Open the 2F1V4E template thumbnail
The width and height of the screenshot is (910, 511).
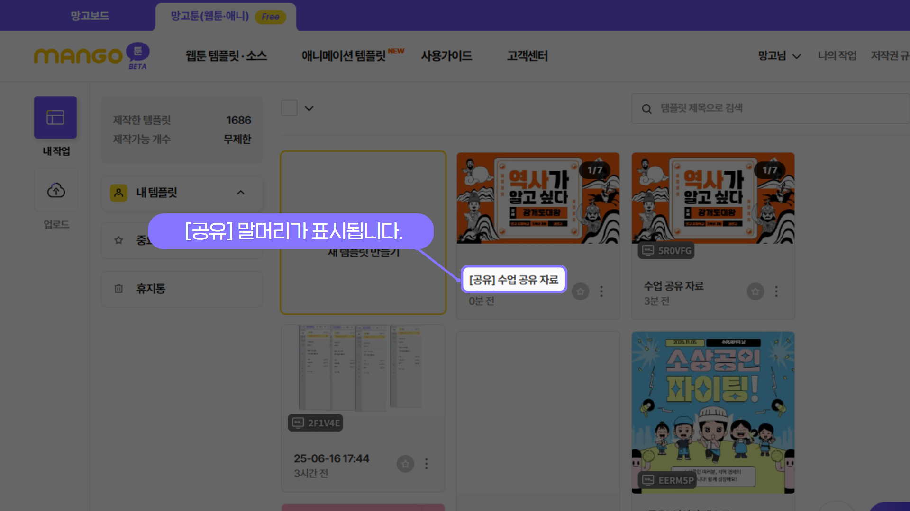363,368
